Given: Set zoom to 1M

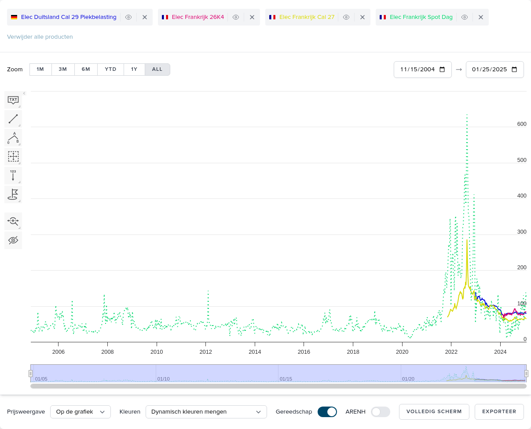Looking at the screenshot, I should click(40, 70).
